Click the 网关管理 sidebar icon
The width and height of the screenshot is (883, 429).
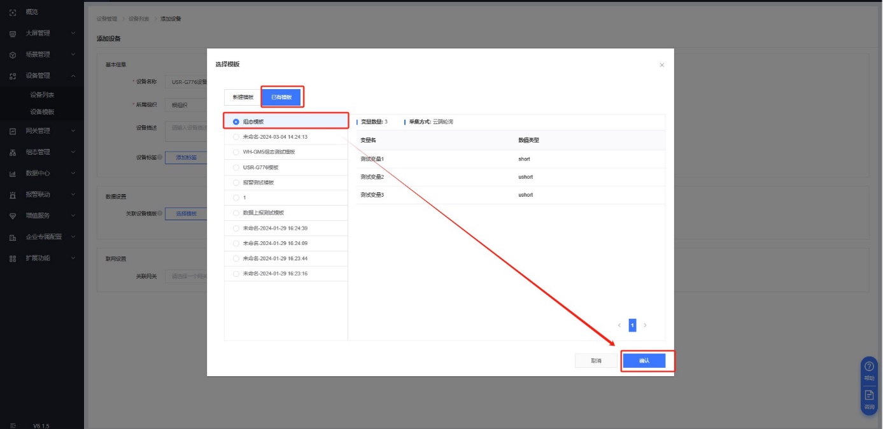pos(13,131)
